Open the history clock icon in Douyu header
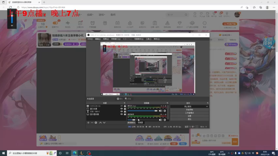The width and height of the screenshot is (278, 156). click(x=195, y=14)
